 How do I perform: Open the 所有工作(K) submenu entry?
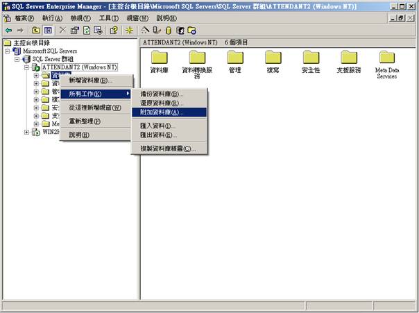[96, 94]
